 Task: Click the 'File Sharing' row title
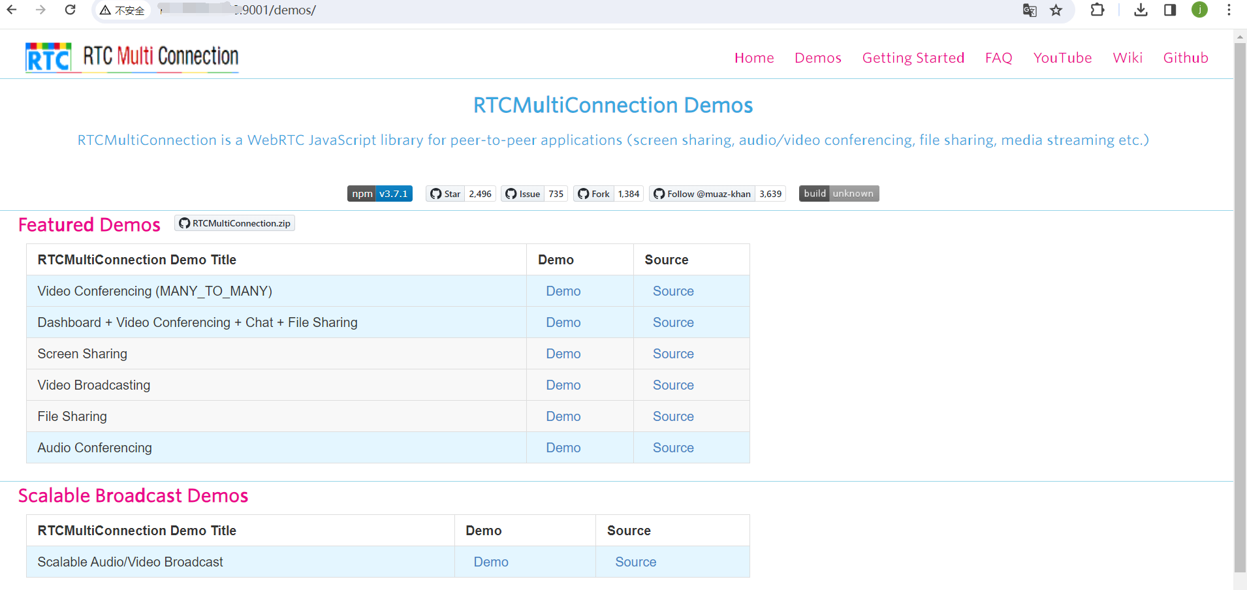coord(72,416)
